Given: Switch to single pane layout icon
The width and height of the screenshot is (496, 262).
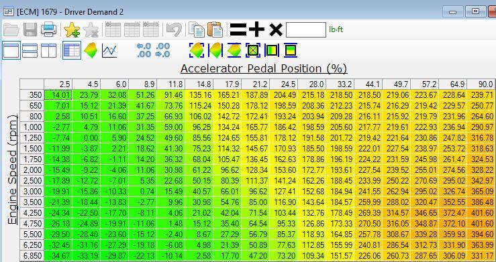Looking at the screenshot, I should coord(11,50).
